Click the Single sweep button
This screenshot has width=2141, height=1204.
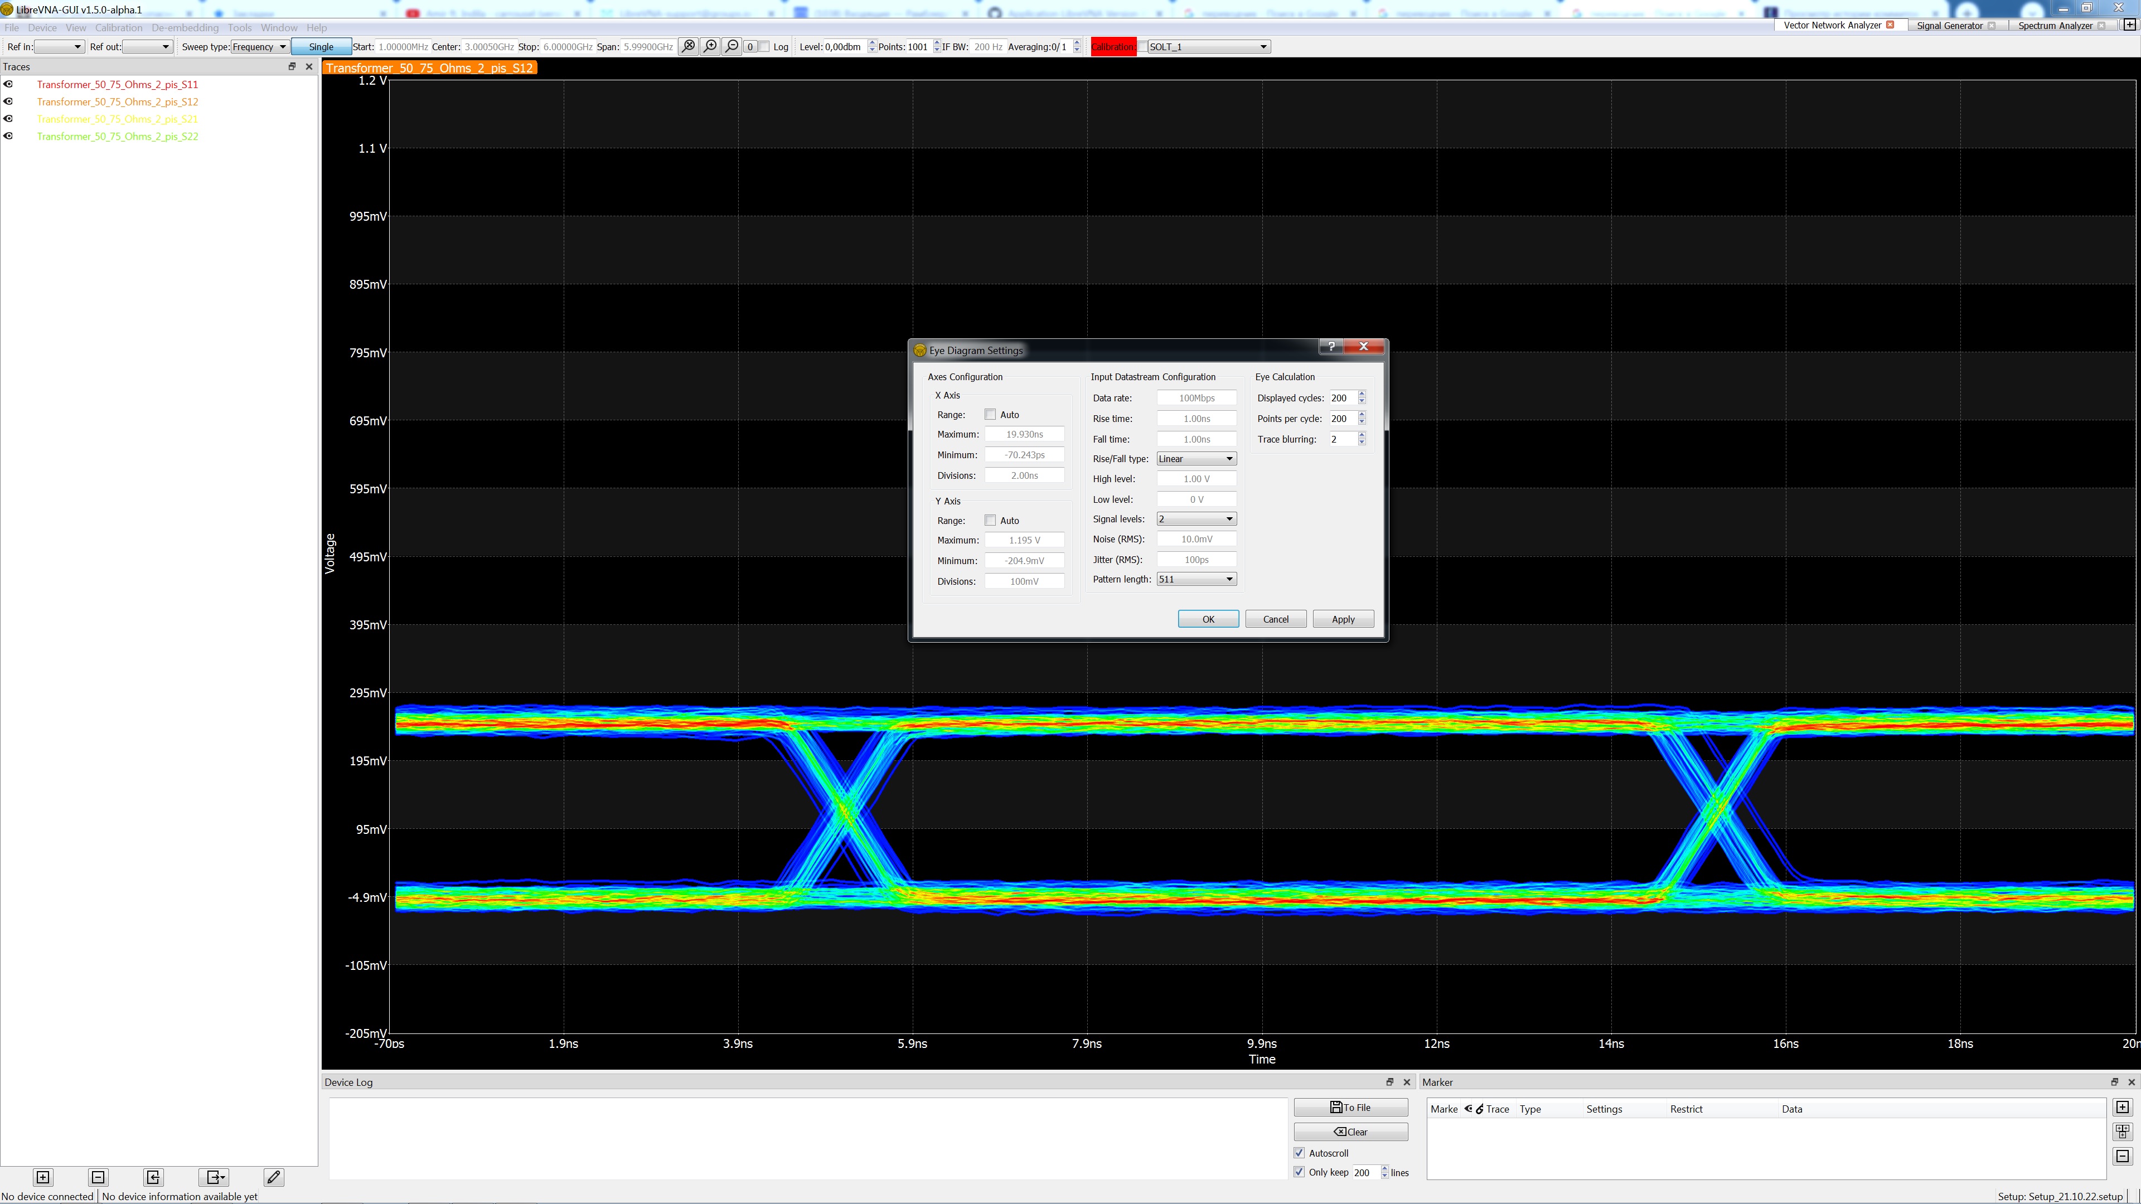coord(321,46)
